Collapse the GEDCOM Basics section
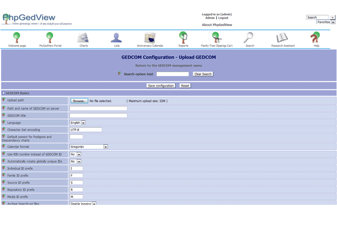 point(3,93)
